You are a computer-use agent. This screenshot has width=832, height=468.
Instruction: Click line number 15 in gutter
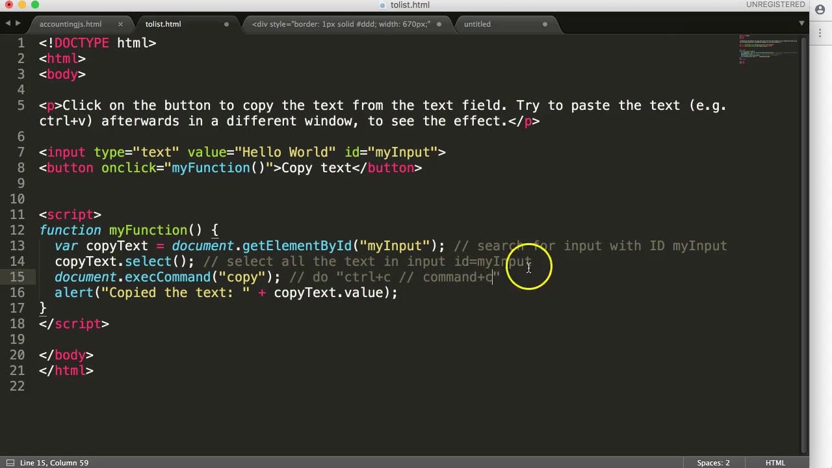point(18,277)
